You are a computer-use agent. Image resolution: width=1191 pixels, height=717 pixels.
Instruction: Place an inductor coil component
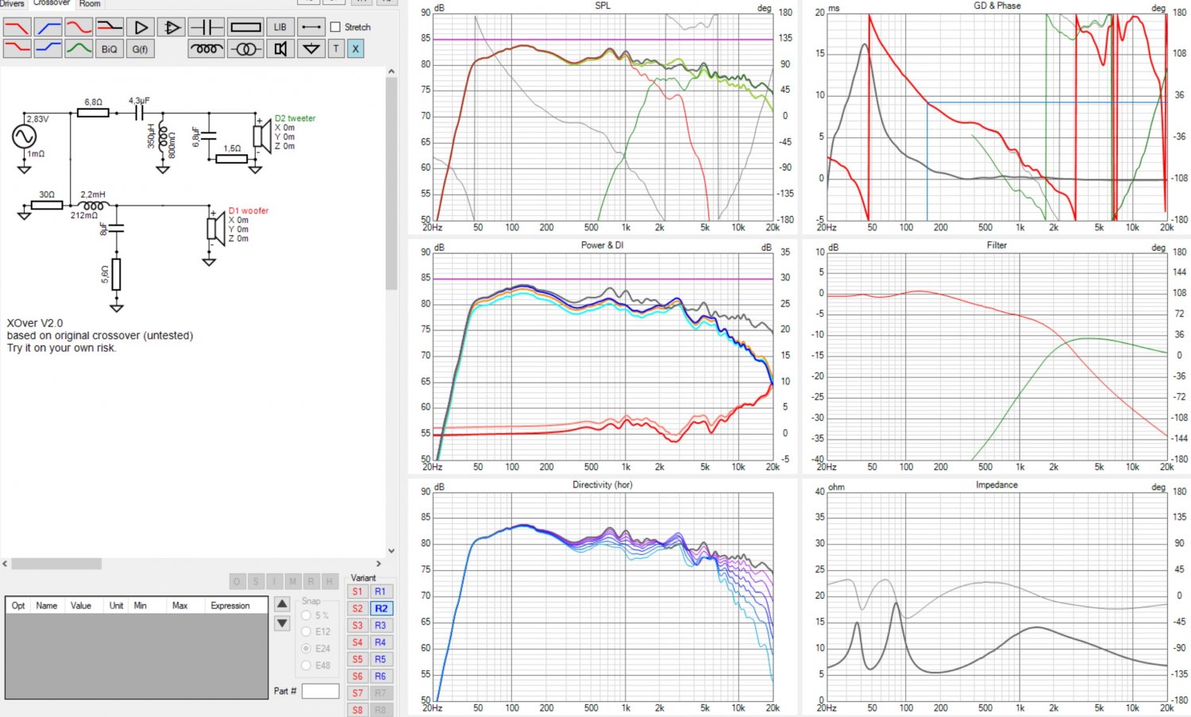pos(206,48)
